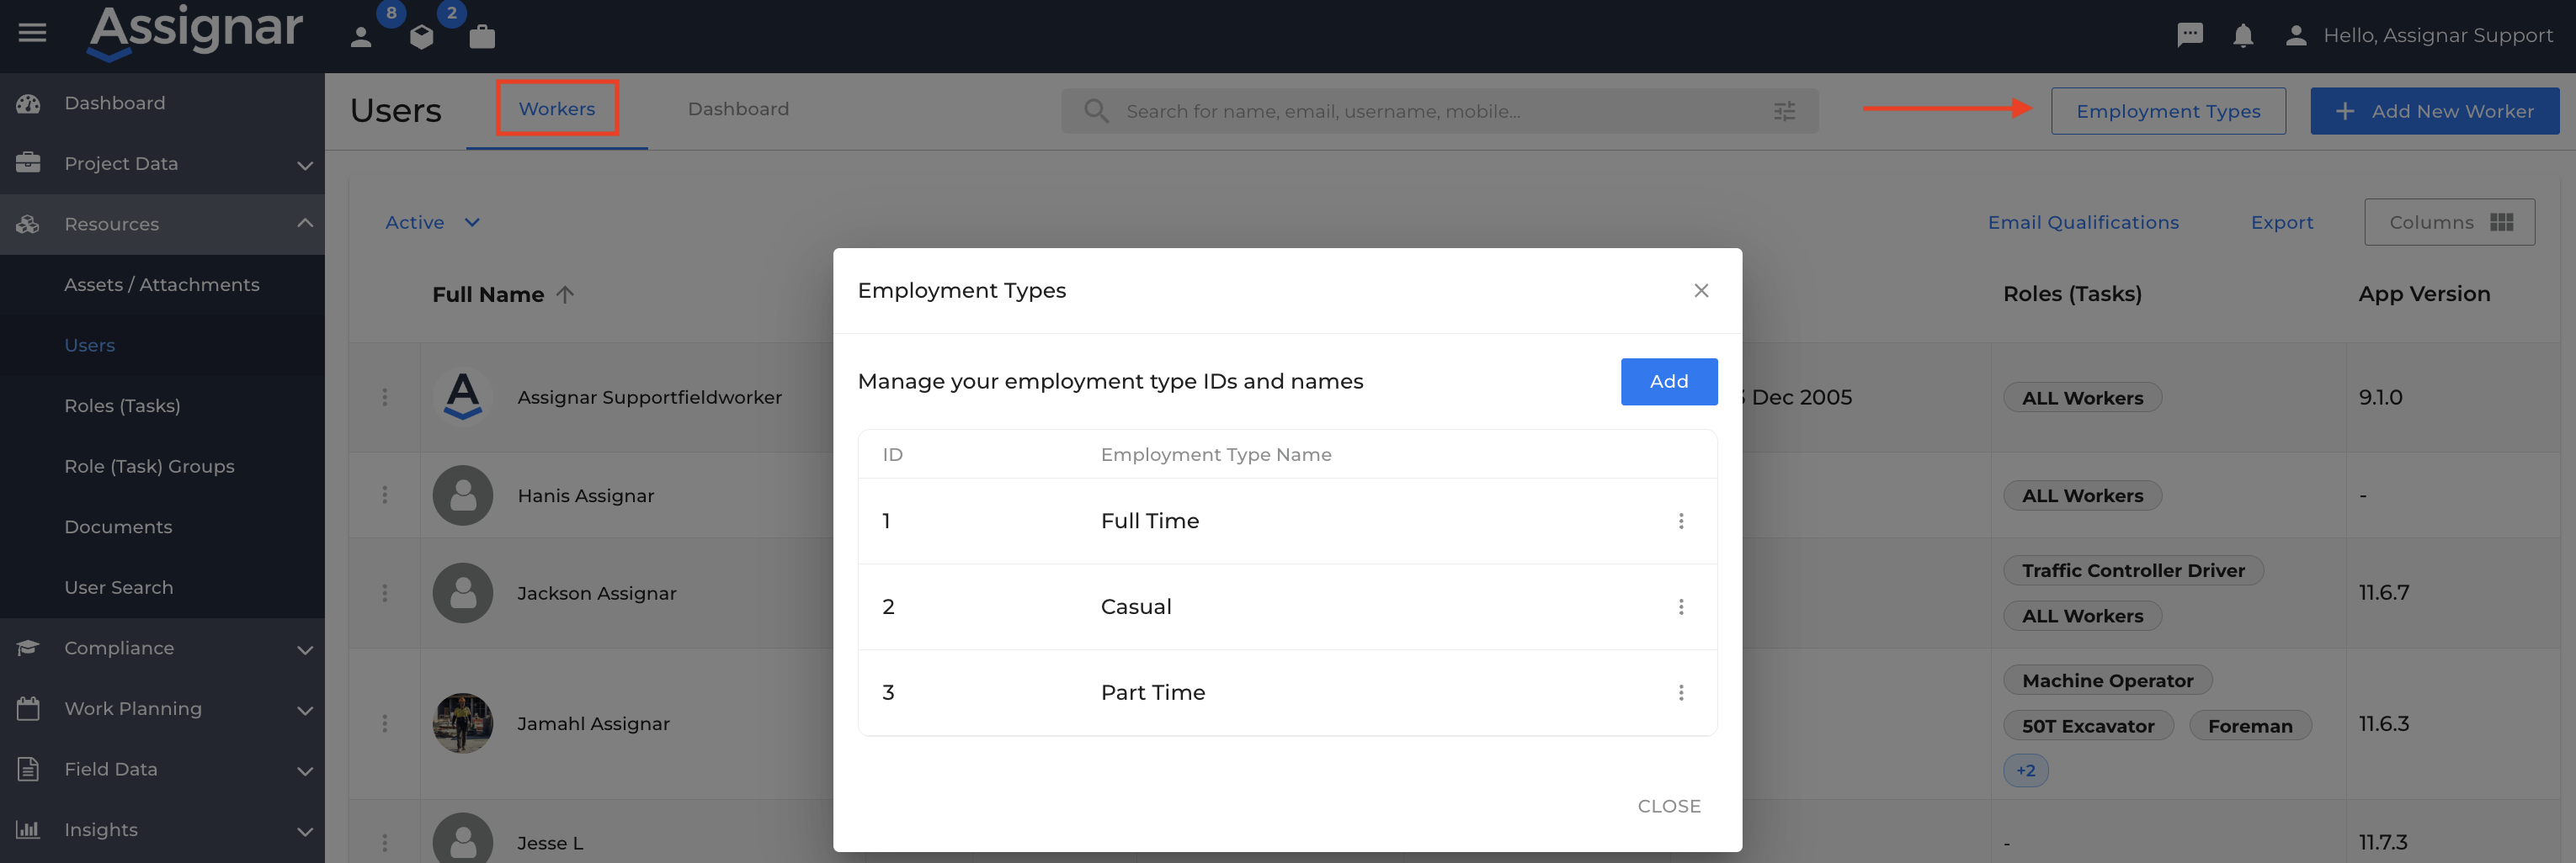Click the user profile icon in header

click(x=2296, y=35)
